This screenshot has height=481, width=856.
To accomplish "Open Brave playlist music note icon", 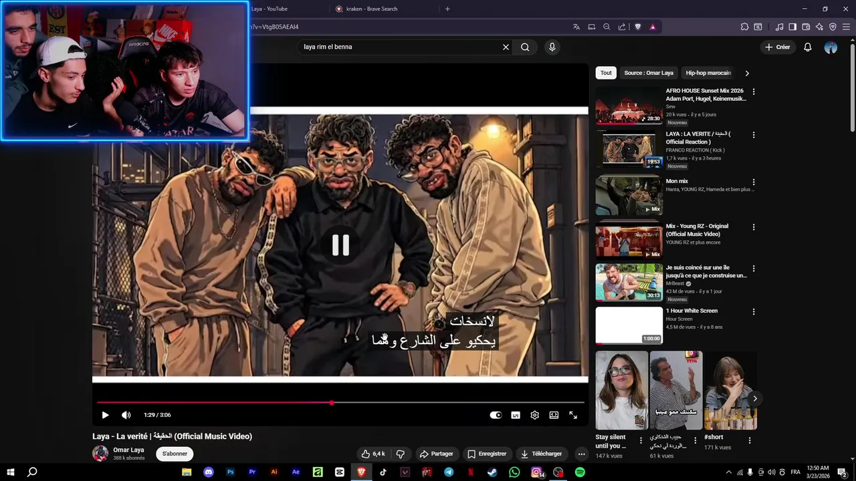I will point(779,27).
